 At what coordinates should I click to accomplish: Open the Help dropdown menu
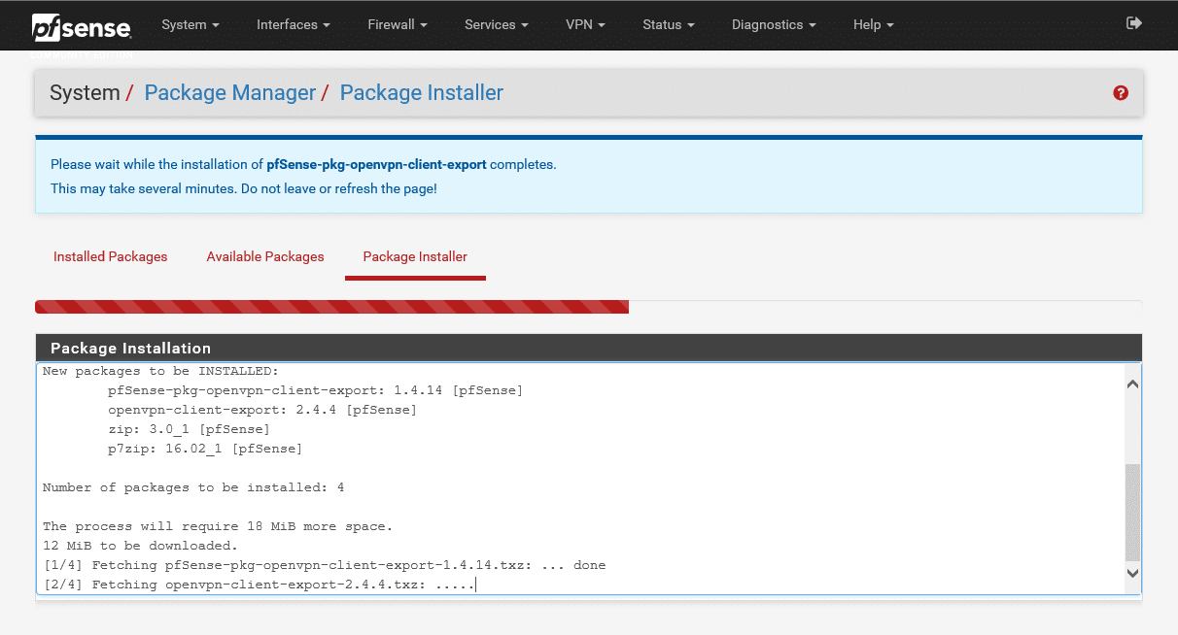(873, 24)
